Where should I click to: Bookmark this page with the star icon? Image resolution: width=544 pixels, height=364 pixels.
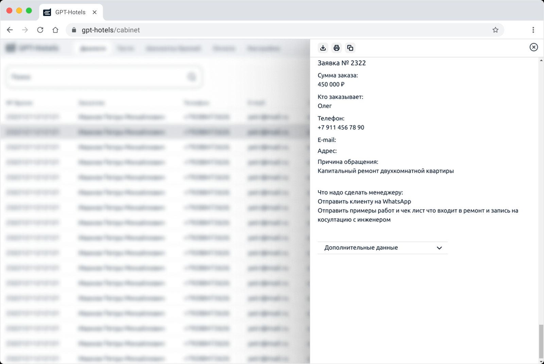pyautogui.click(x=495, y=30)
